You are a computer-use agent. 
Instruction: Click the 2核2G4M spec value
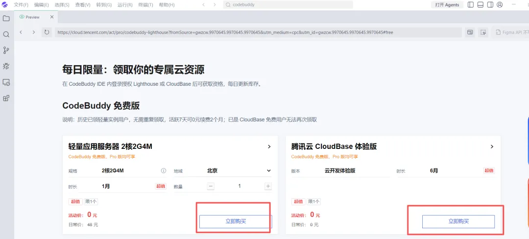(113, 170)
